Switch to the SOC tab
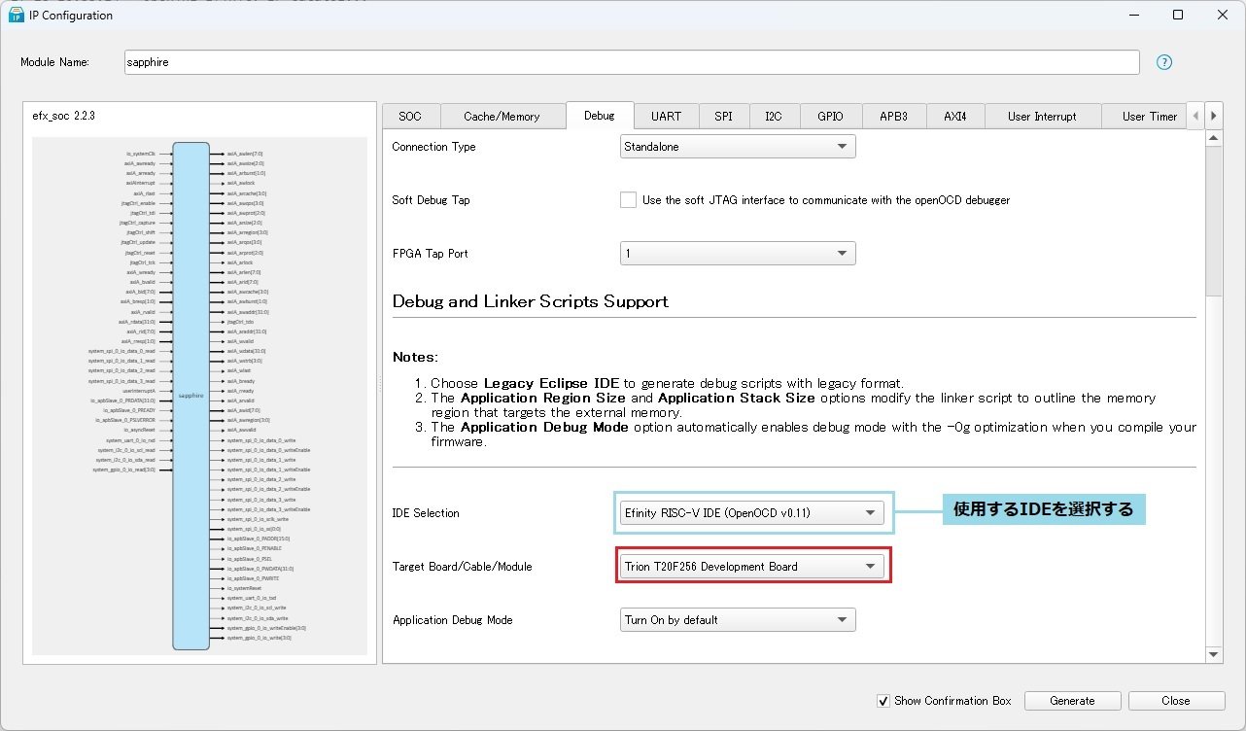Image resolution: width=1246 pixels, height=731 pixels. 410,117
